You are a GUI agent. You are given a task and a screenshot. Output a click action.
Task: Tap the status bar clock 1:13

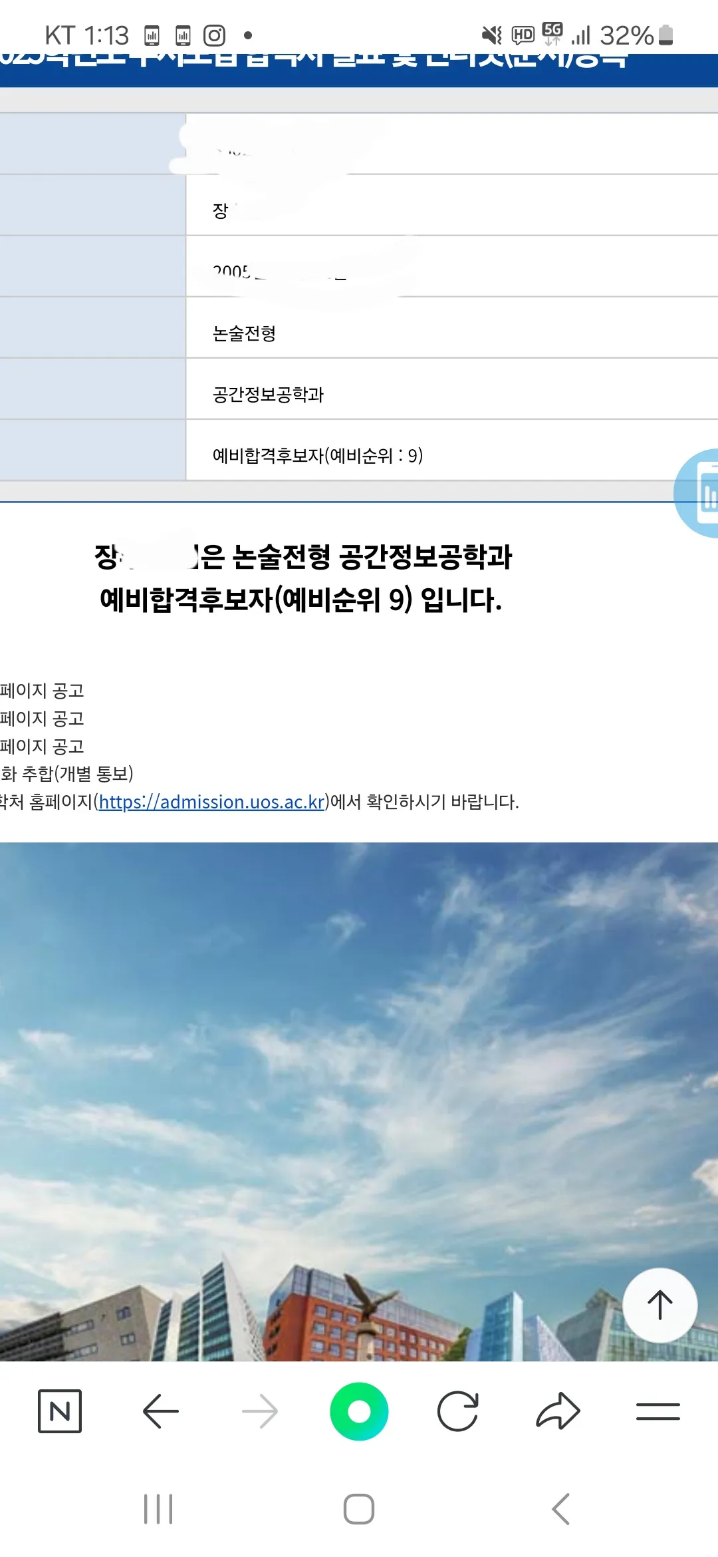[106, 35]
